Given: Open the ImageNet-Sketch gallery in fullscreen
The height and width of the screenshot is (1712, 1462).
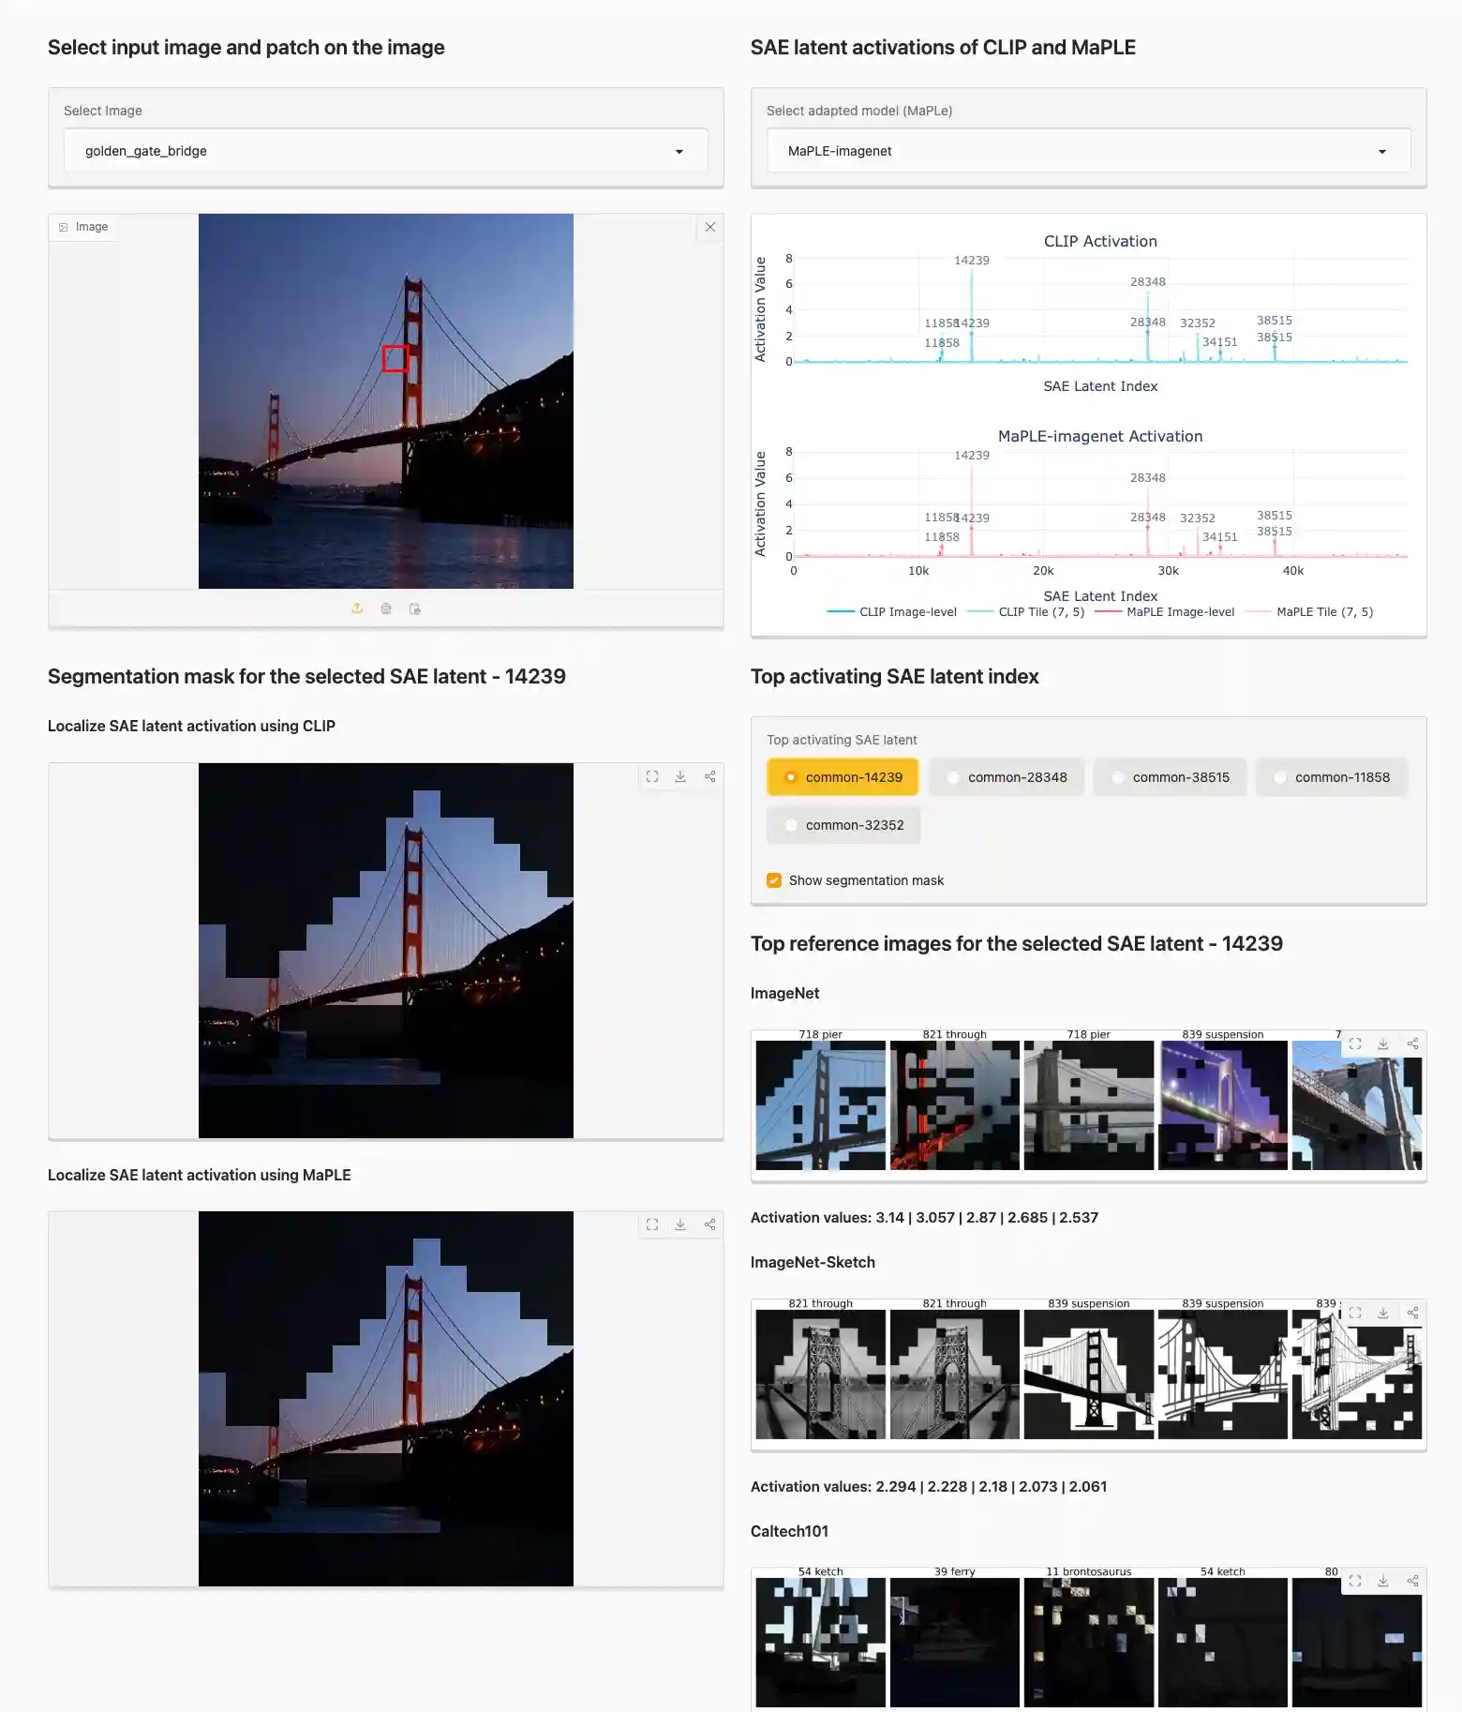Looking at the screenshot, I should (1355, 1313).
